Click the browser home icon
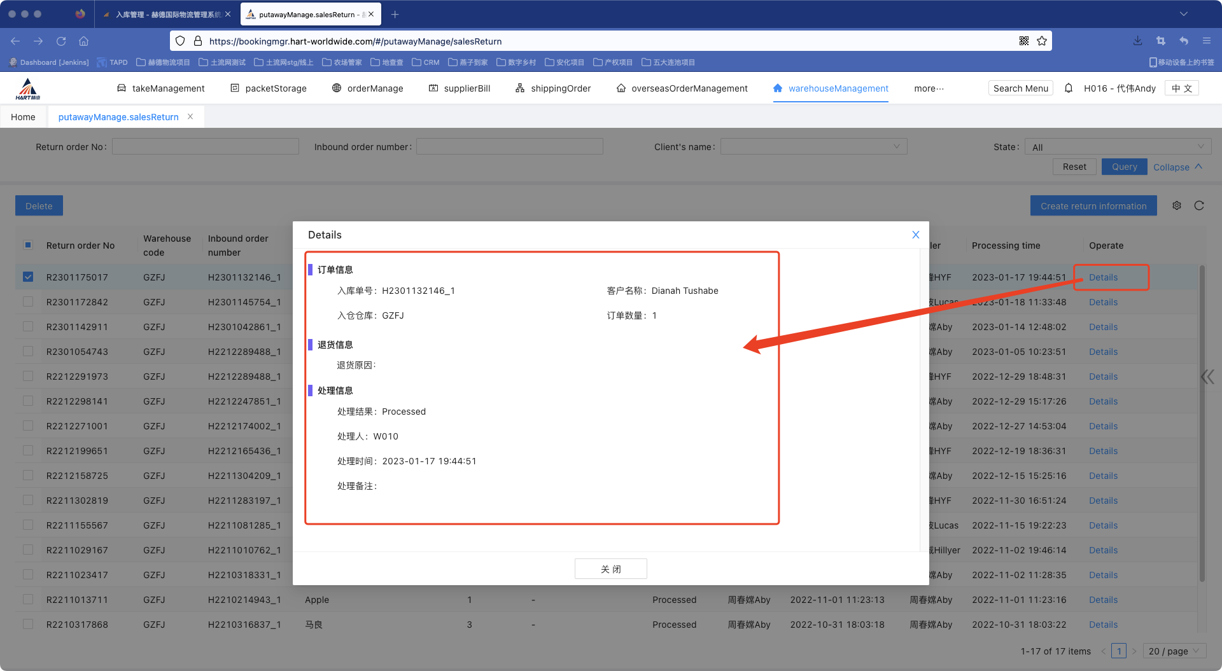Image resolution: width=1222 pixels, height=671 pixels. coord(83,41)
